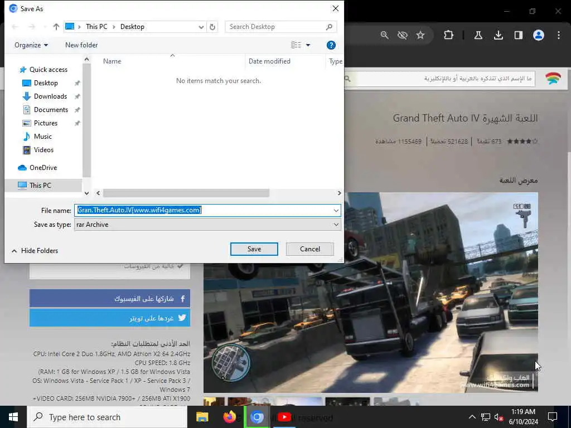Bookmark this page with star icon

click(x=420, y=35)
